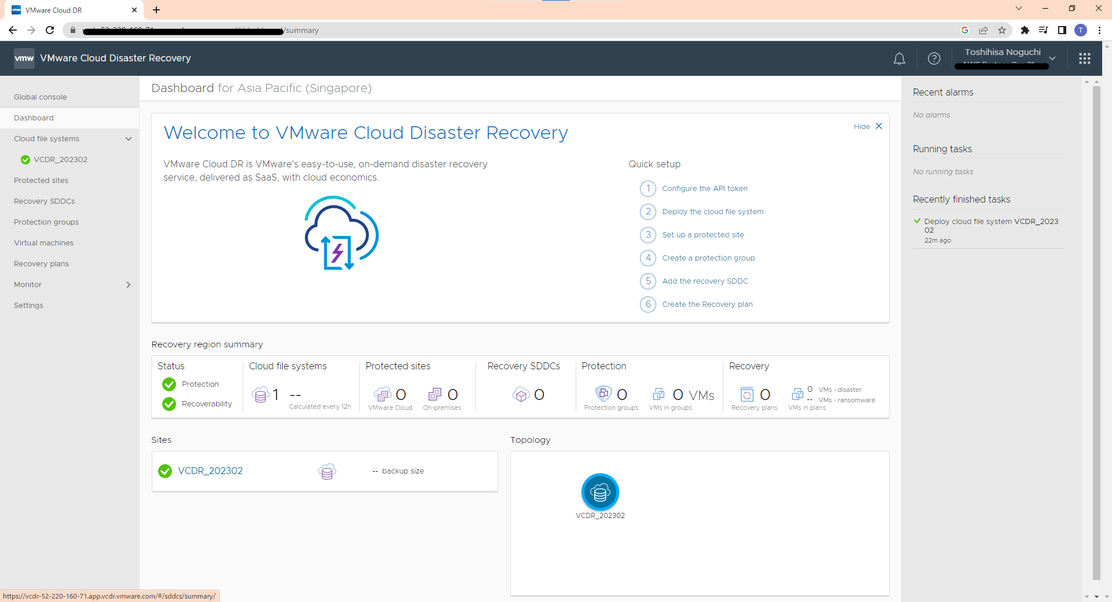
Task: Click the "Calculated every 12h" text
Action: point(320,407)
